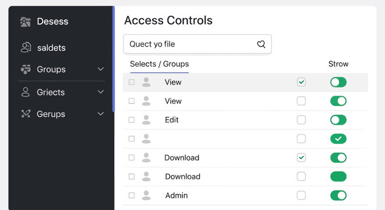Click the Gerups sidebar icon
The image size is (385, 210).
pyautogui.click(x=26, y=114)
